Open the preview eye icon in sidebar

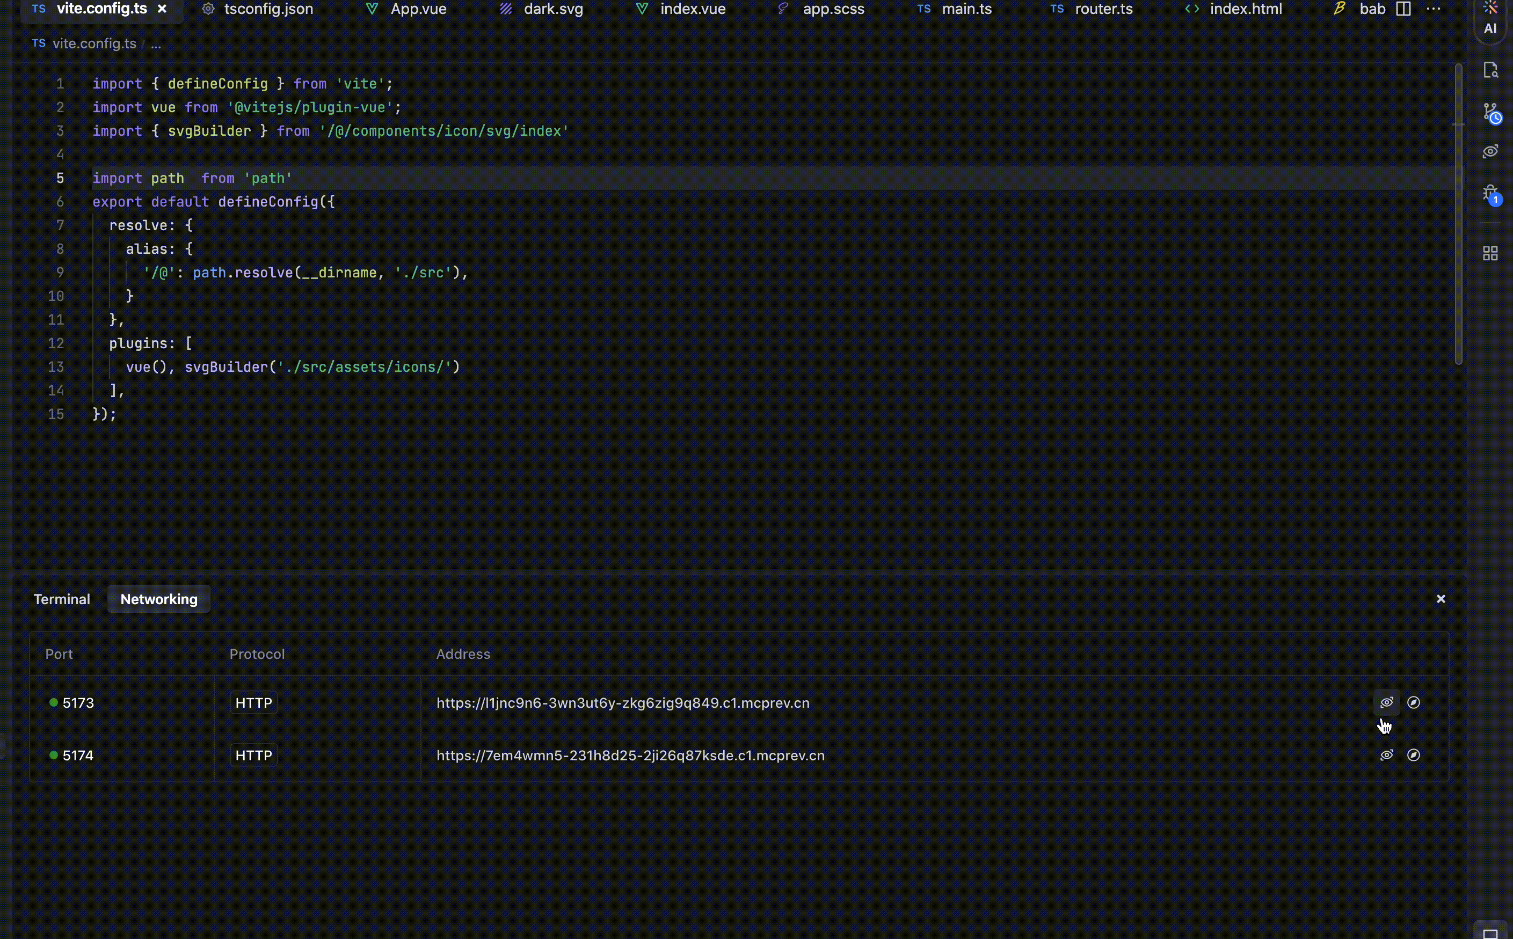click(1490, 151)
